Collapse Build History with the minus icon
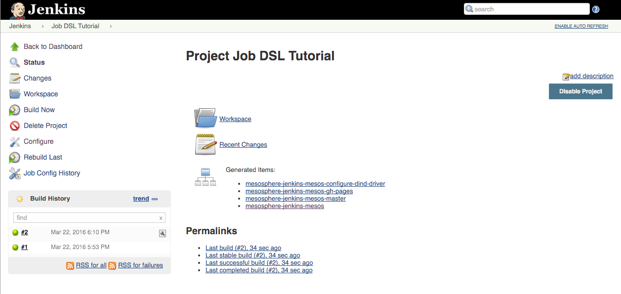 pos(155,199)
